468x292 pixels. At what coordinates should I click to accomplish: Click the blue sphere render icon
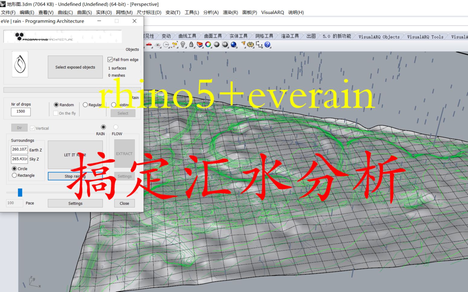pyautogui.click(x=233, y=44)
